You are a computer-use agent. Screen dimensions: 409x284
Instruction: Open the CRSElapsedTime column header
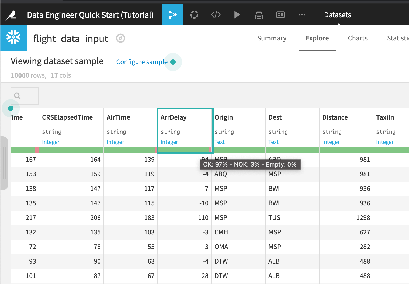point(67,117)
